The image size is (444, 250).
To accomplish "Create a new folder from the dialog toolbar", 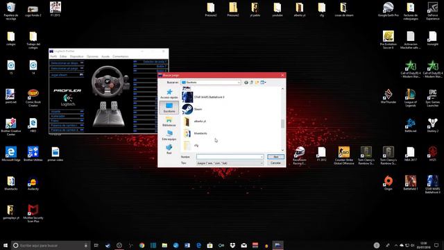I will pyautogui.click(x=257, y=83).
